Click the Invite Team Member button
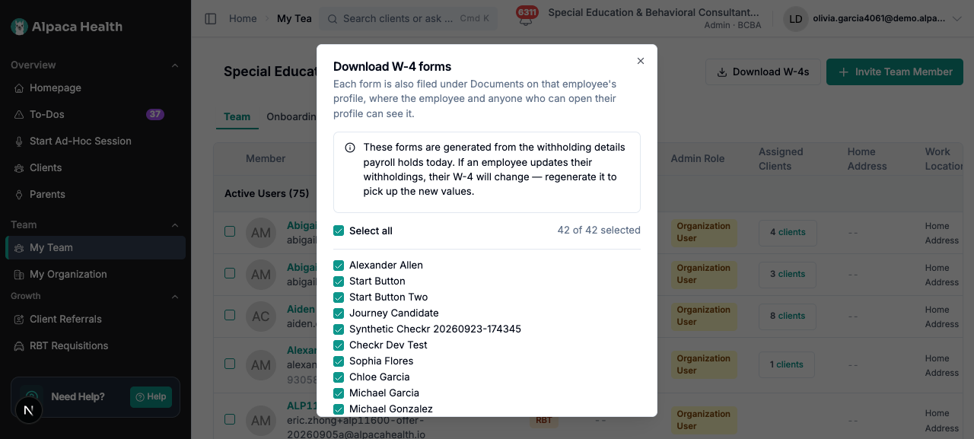Viewport: 974px width, 439px height. pos(895,72)
